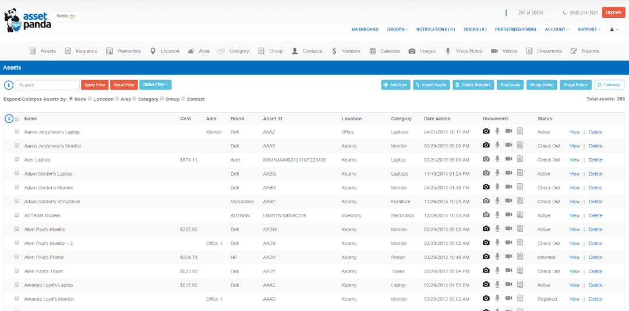Click the microphone icon for ADTRAN Modem row

[497, 215]
